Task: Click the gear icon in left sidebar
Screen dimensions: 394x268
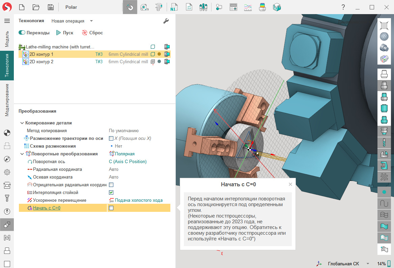Action: (7, 172)
